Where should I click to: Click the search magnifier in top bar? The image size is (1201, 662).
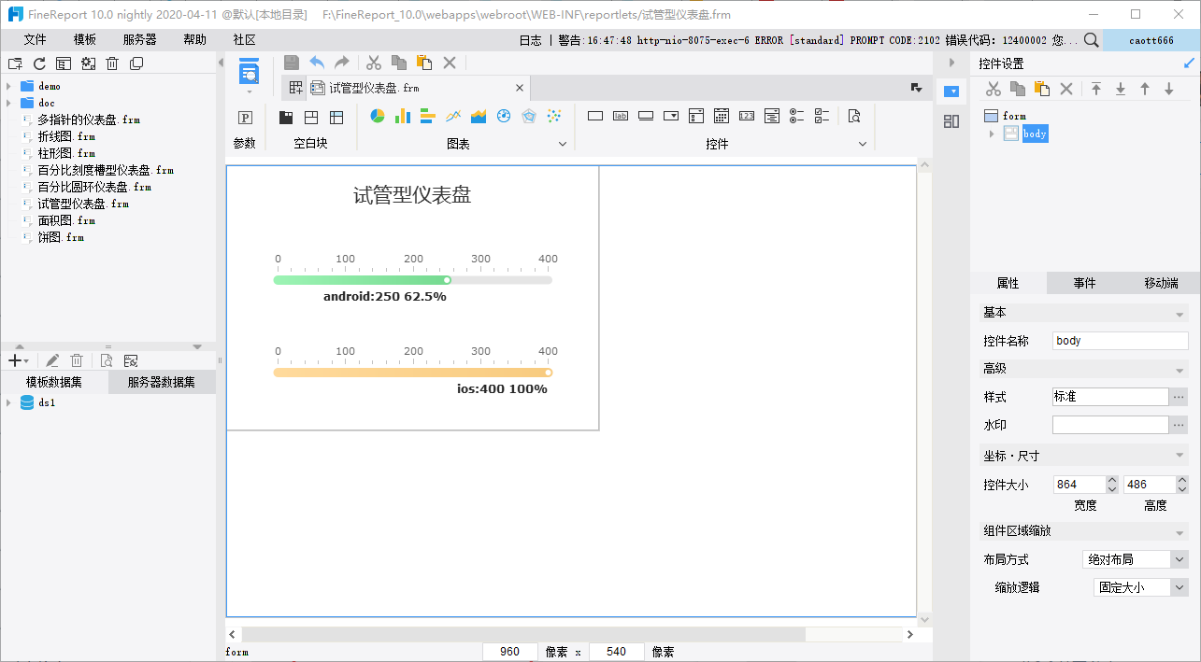tap(1091, 40)
